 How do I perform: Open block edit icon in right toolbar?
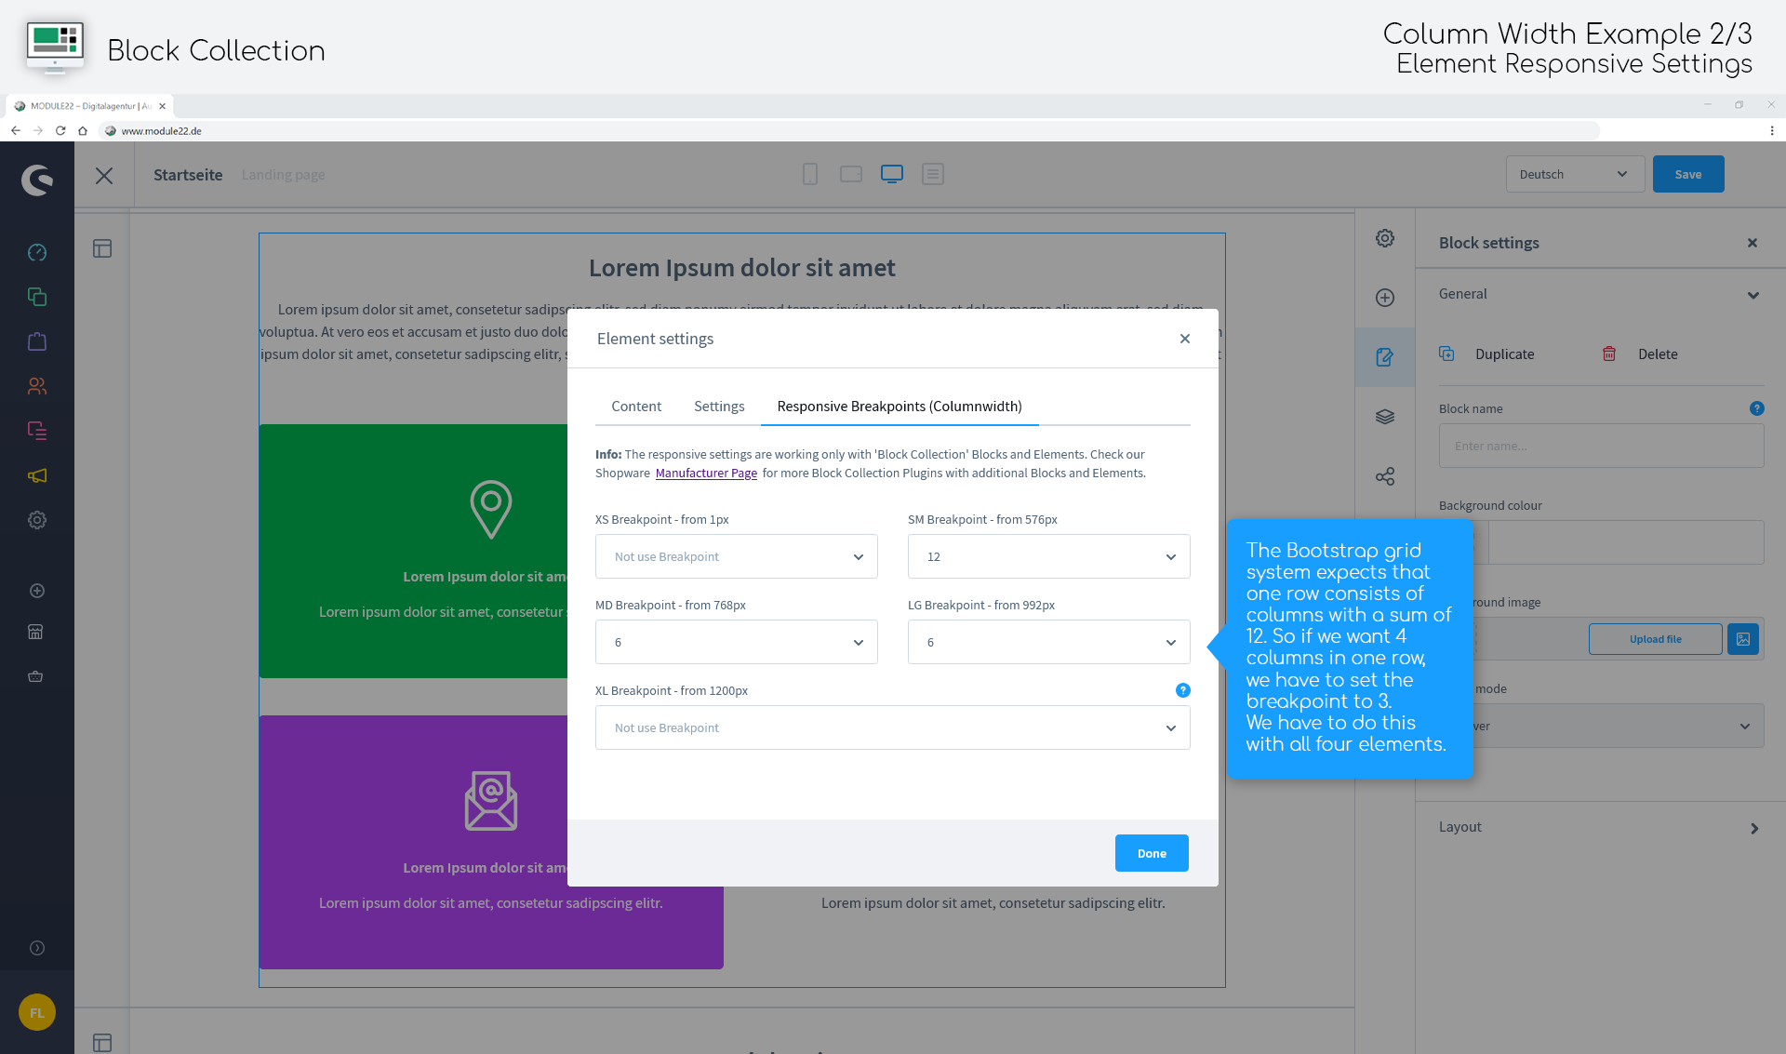(1385, 357)
